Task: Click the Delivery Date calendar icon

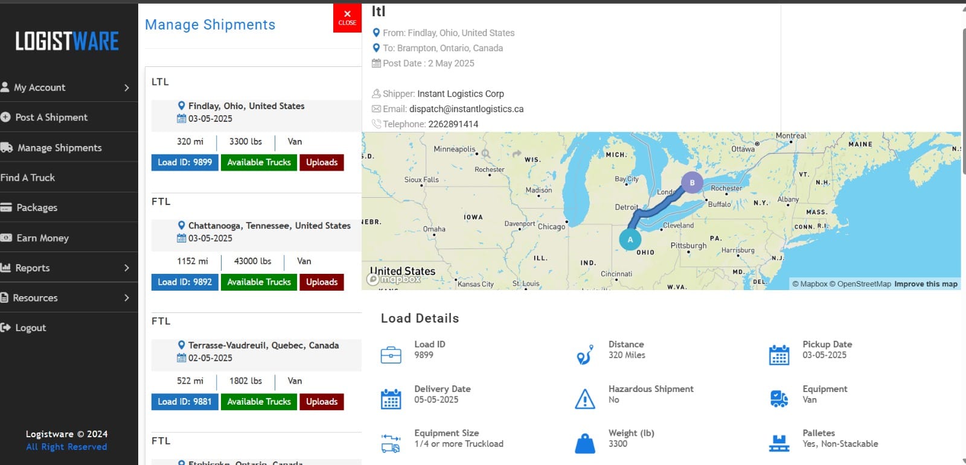Action: [x=391, y=399]
